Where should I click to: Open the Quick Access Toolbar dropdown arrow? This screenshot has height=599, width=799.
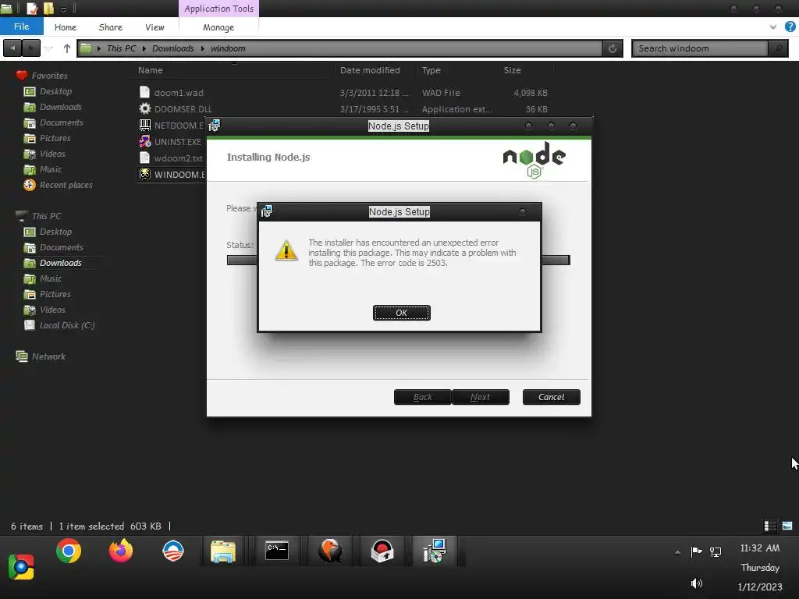pyautogui.click(x=63, y=9)
